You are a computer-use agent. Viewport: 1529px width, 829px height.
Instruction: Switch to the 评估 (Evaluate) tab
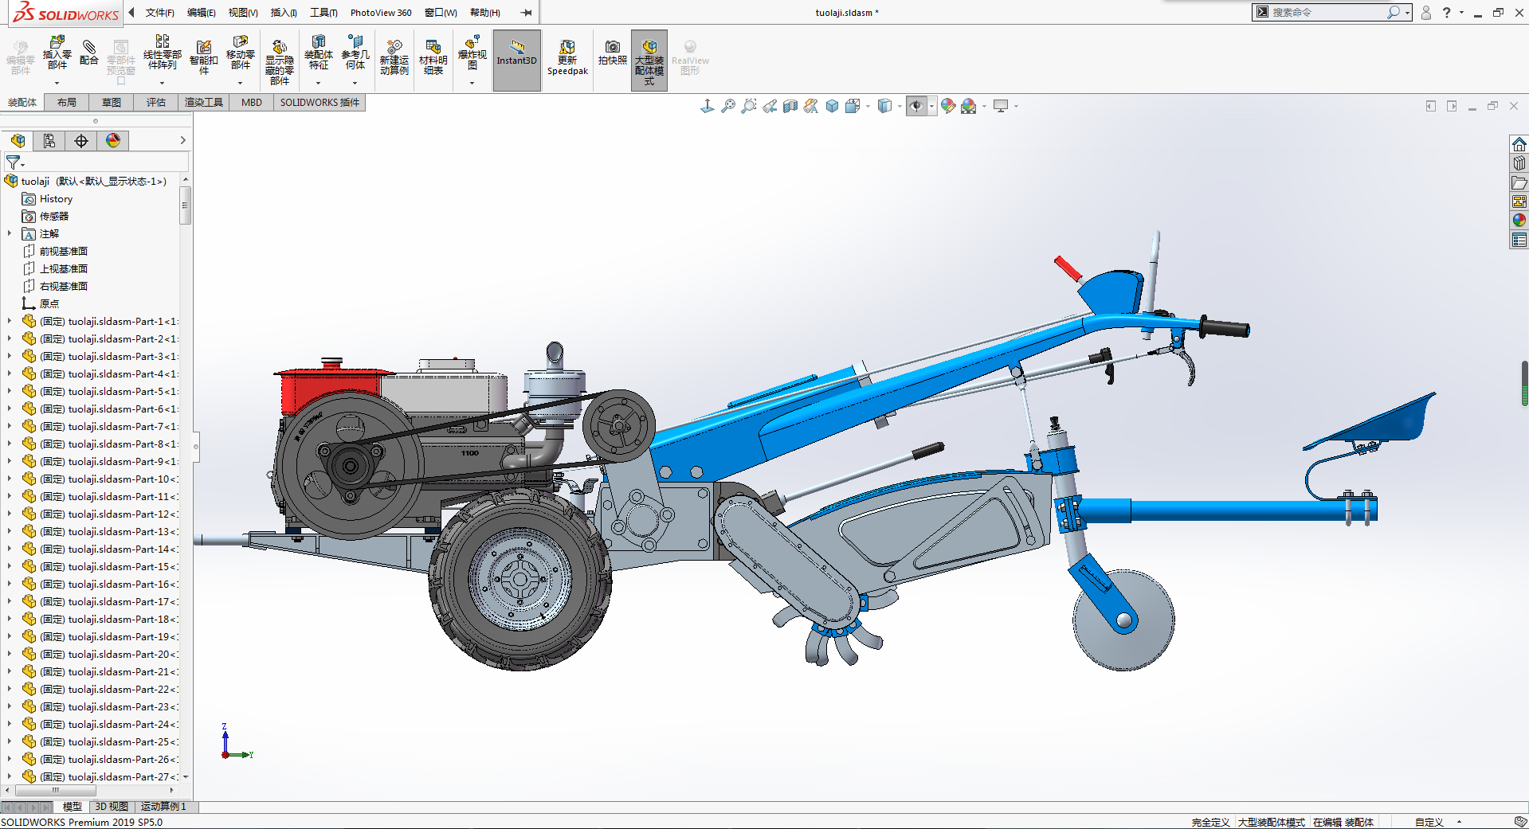pos(155,103)
